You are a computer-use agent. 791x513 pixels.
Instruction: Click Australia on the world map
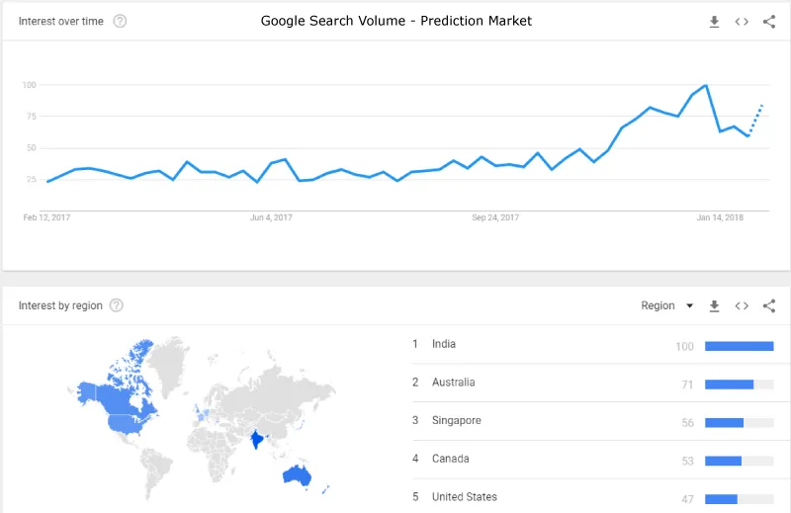296,474
